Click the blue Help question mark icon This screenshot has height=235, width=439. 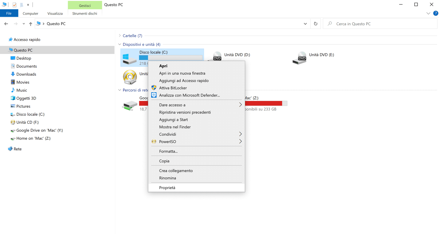[436, 13]
